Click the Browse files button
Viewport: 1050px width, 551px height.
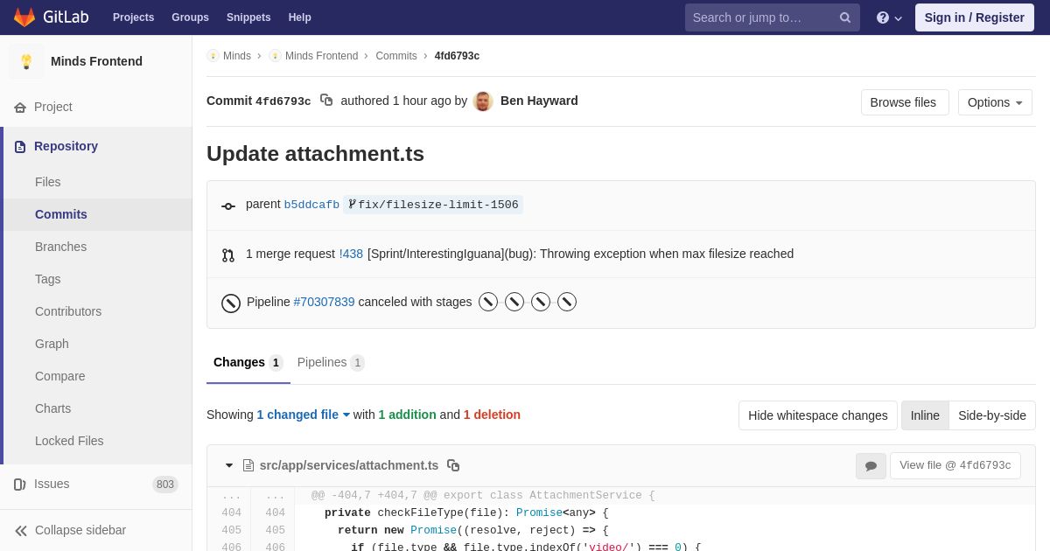[905, 102]
